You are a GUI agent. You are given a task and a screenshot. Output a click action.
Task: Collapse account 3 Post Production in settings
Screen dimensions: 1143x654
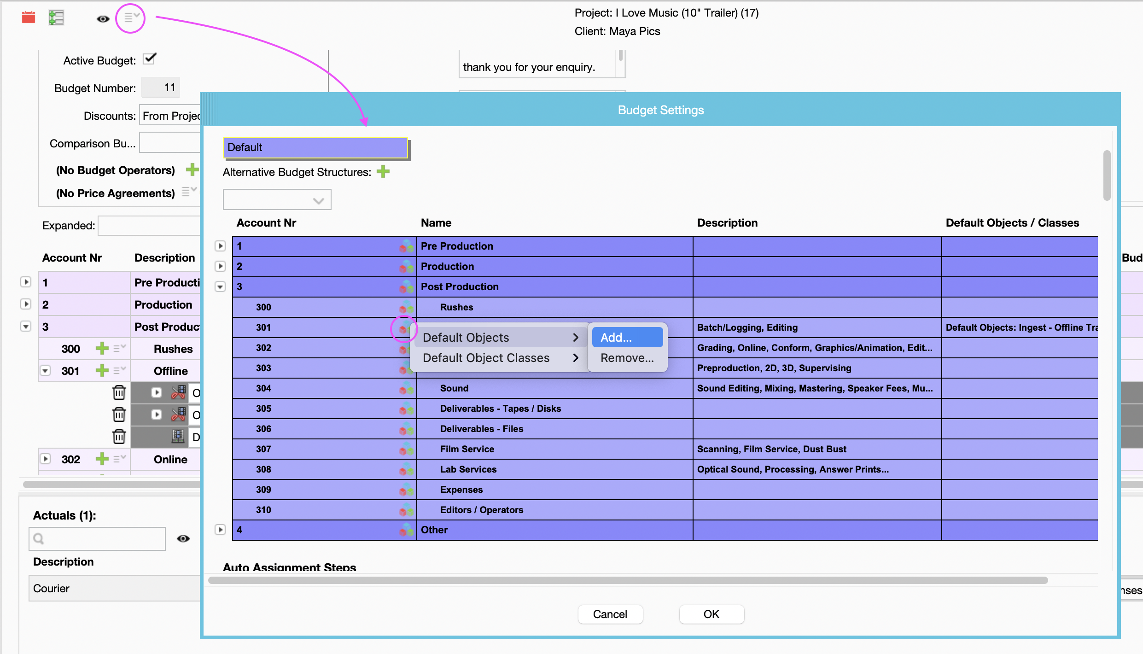[x=220, y=286]
